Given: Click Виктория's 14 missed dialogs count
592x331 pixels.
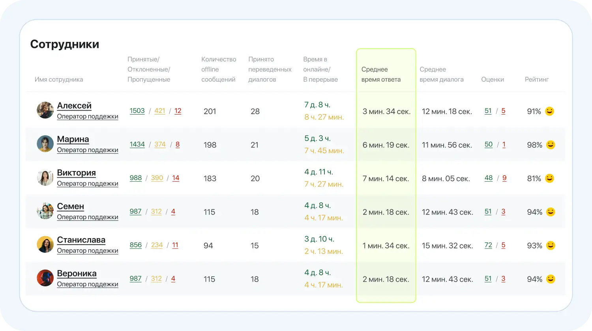Looking at the screenshot, I should 176,178.
